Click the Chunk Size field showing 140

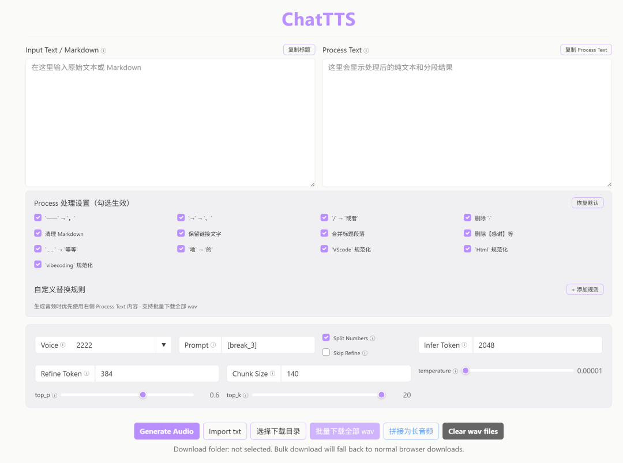(346, 373)
